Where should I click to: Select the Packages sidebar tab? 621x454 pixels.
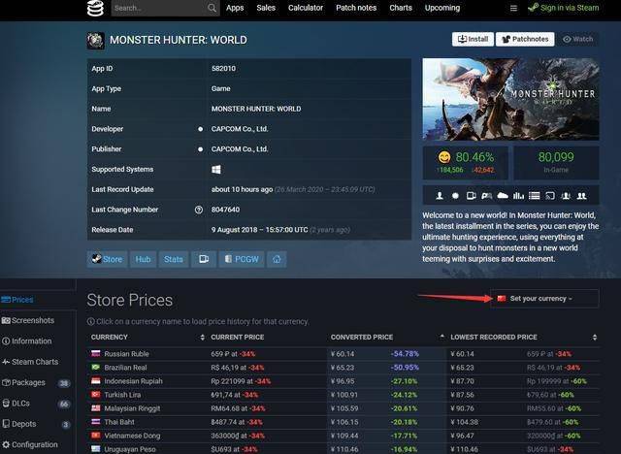pos(38,382)
